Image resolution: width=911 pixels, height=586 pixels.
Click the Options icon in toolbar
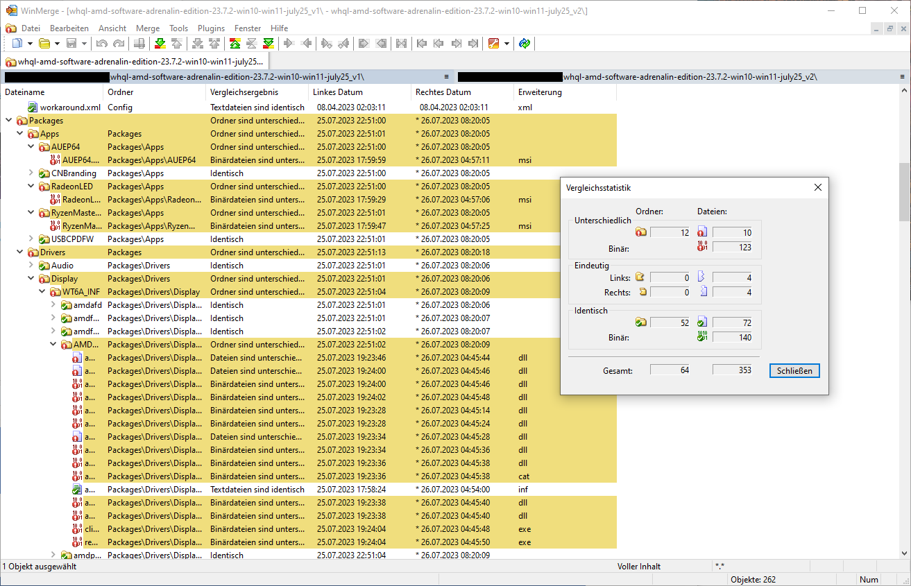click(x=494, y=44)
